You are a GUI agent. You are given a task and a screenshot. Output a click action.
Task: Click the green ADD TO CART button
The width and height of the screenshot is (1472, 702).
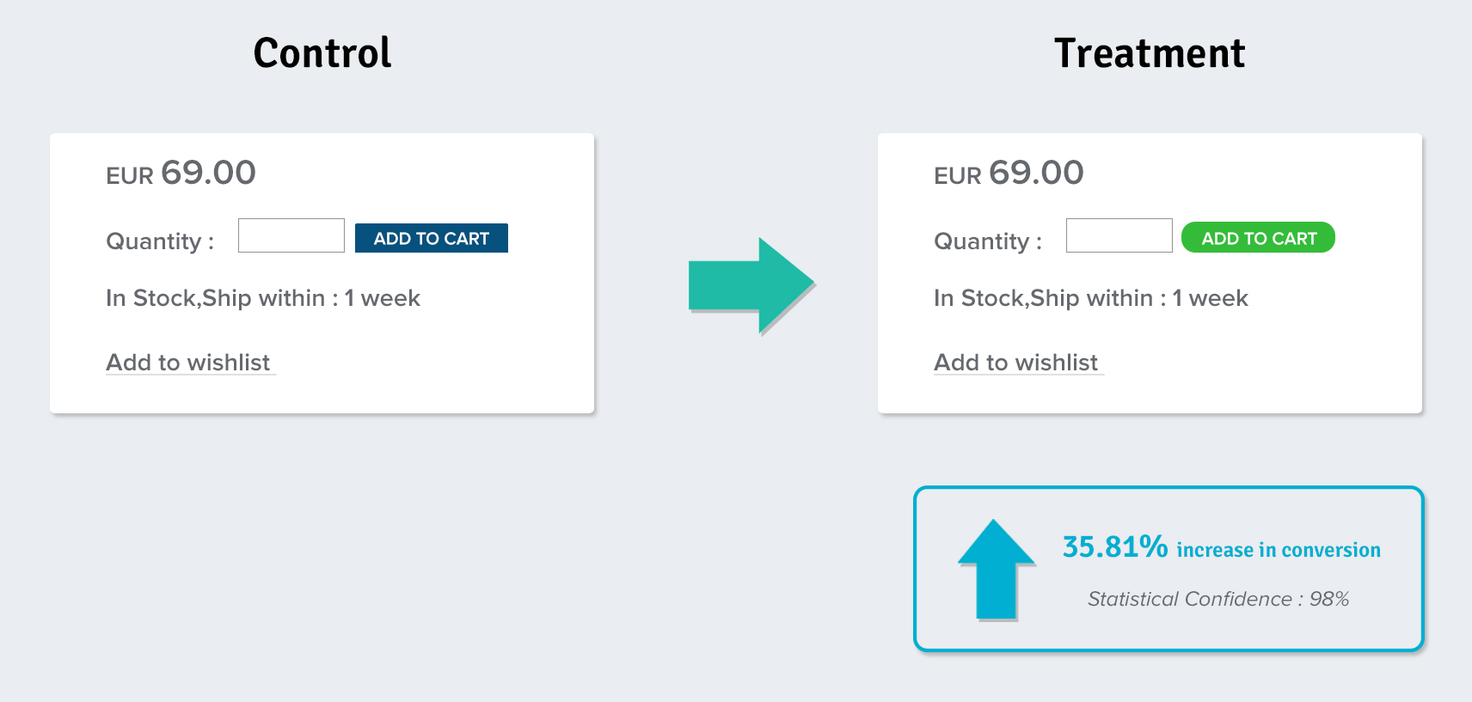click(1258, 237)
